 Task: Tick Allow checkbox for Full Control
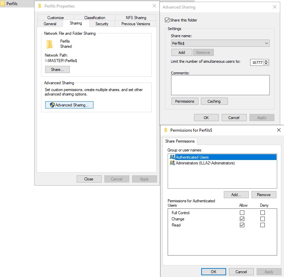coord(242,213)
